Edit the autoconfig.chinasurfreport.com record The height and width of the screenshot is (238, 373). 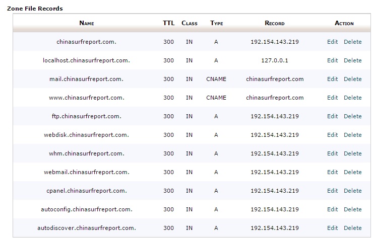pos(332,209)
